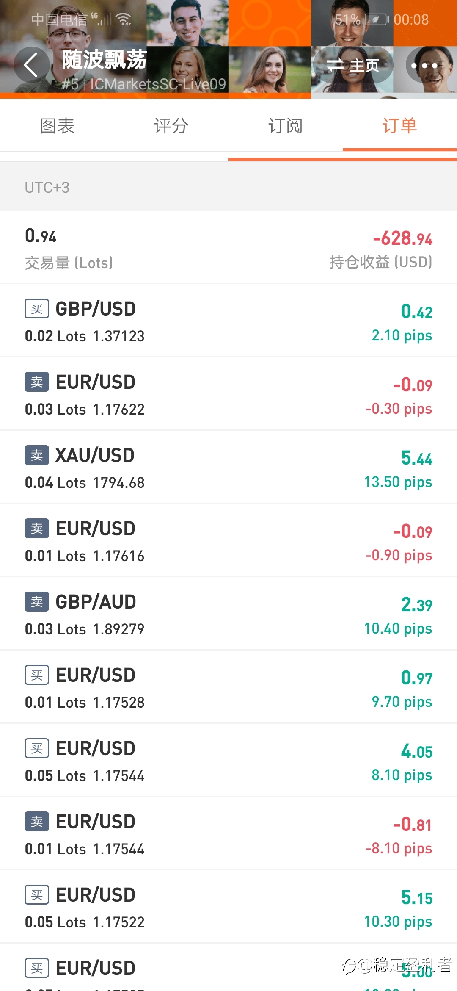Screen dimensions: 457x991
Task: Open the three-dots more menu
Action: [x=424, y=66]
